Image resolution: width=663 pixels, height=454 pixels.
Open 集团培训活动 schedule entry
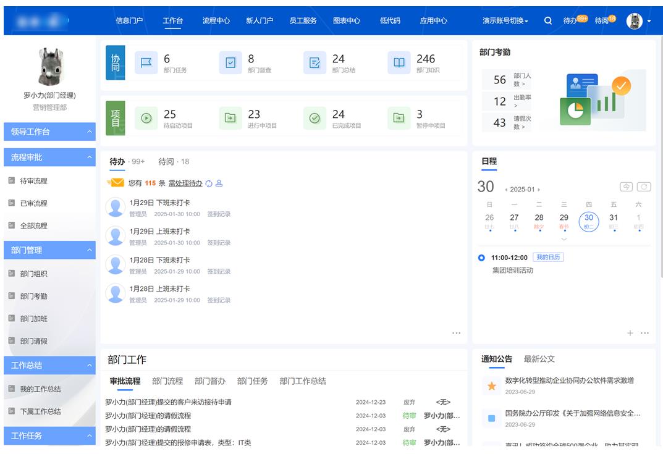click(x=512, y=270)
